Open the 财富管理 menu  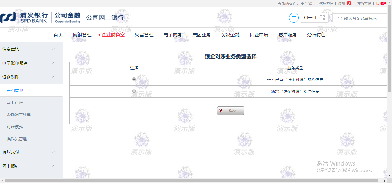point(144,35)
